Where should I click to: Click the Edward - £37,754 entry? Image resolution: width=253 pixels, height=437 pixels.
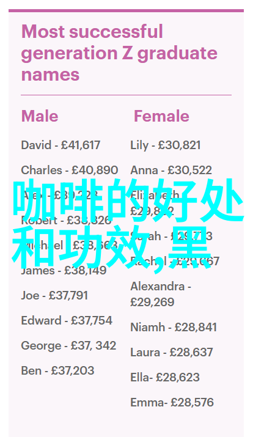[x=67, y=320]
